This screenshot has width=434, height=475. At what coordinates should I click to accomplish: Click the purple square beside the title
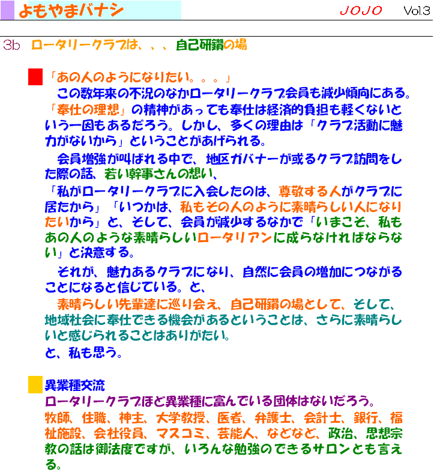click(x=7, y=10)
